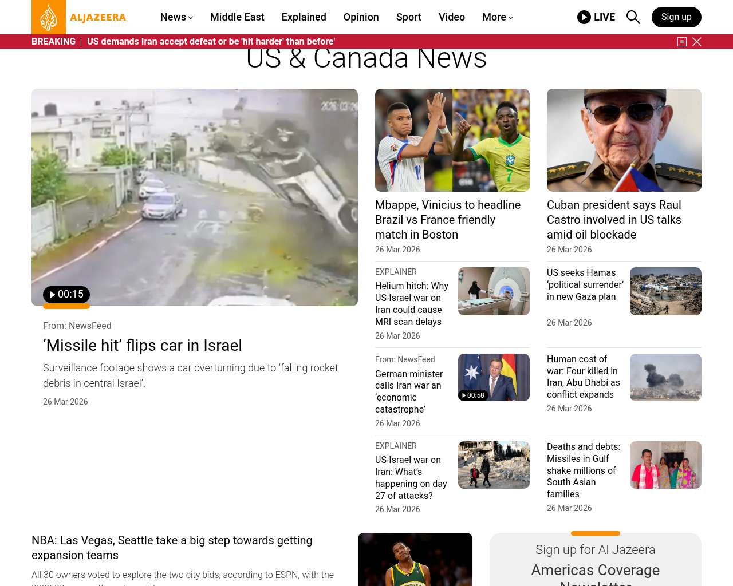The width and height of the screenshot is (733, 586).
Task: Open the breaking headline about Iran
Action: coord(211,42)
